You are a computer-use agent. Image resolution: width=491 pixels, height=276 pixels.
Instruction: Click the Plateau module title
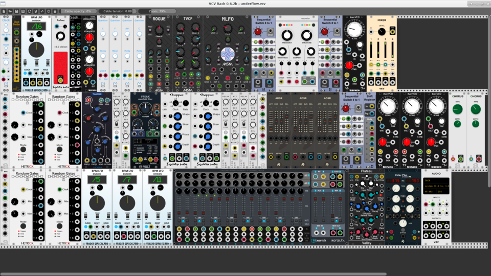(x=367, y=171)
